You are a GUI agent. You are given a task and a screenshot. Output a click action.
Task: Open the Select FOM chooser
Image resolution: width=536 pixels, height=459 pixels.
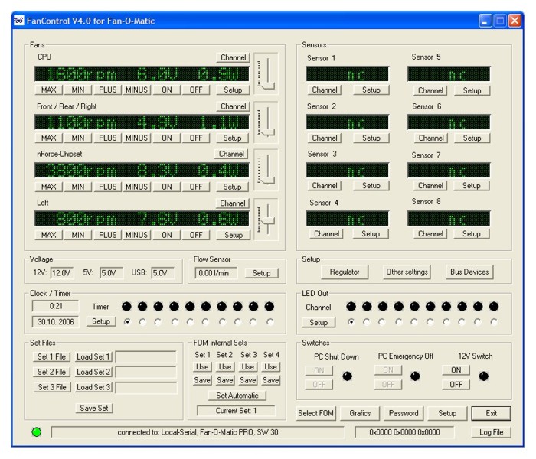click(316, 413)
